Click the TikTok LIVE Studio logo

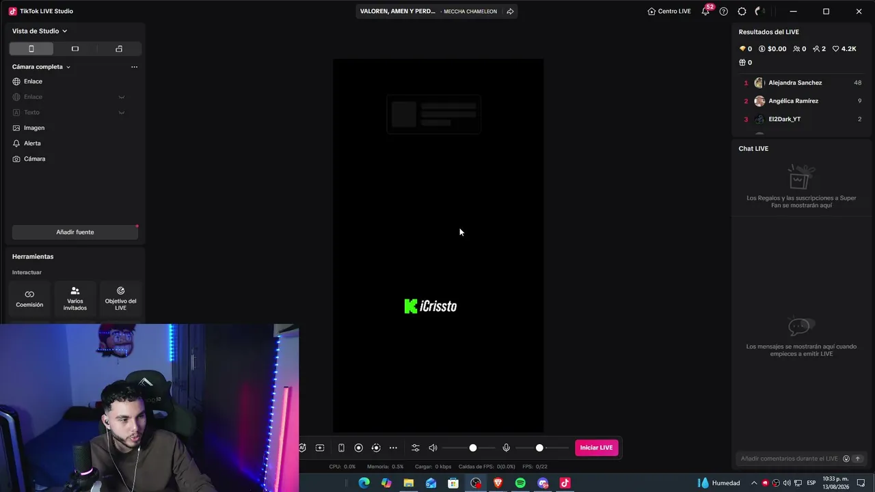pyautogui.click(x=12, y=11)
